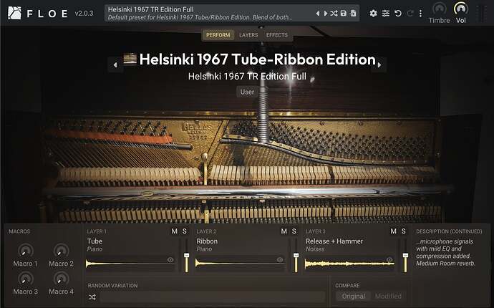The width and height of the screenshot is (494, 308).
Task: Click the output level meter at top right
Action: tap(481, 13)
